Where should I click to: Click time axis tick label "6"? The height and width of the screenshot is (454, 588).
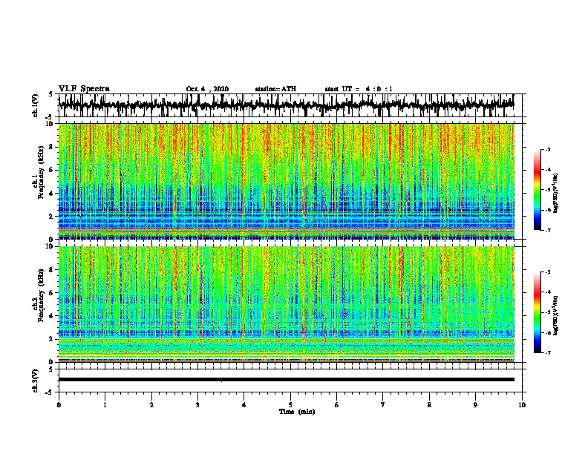[337, 405]
